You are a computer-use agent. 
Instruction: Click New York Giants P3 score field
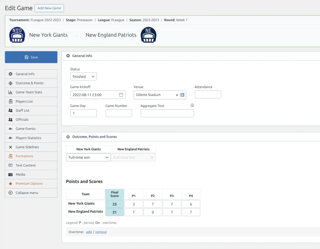(x=172, y=204)
